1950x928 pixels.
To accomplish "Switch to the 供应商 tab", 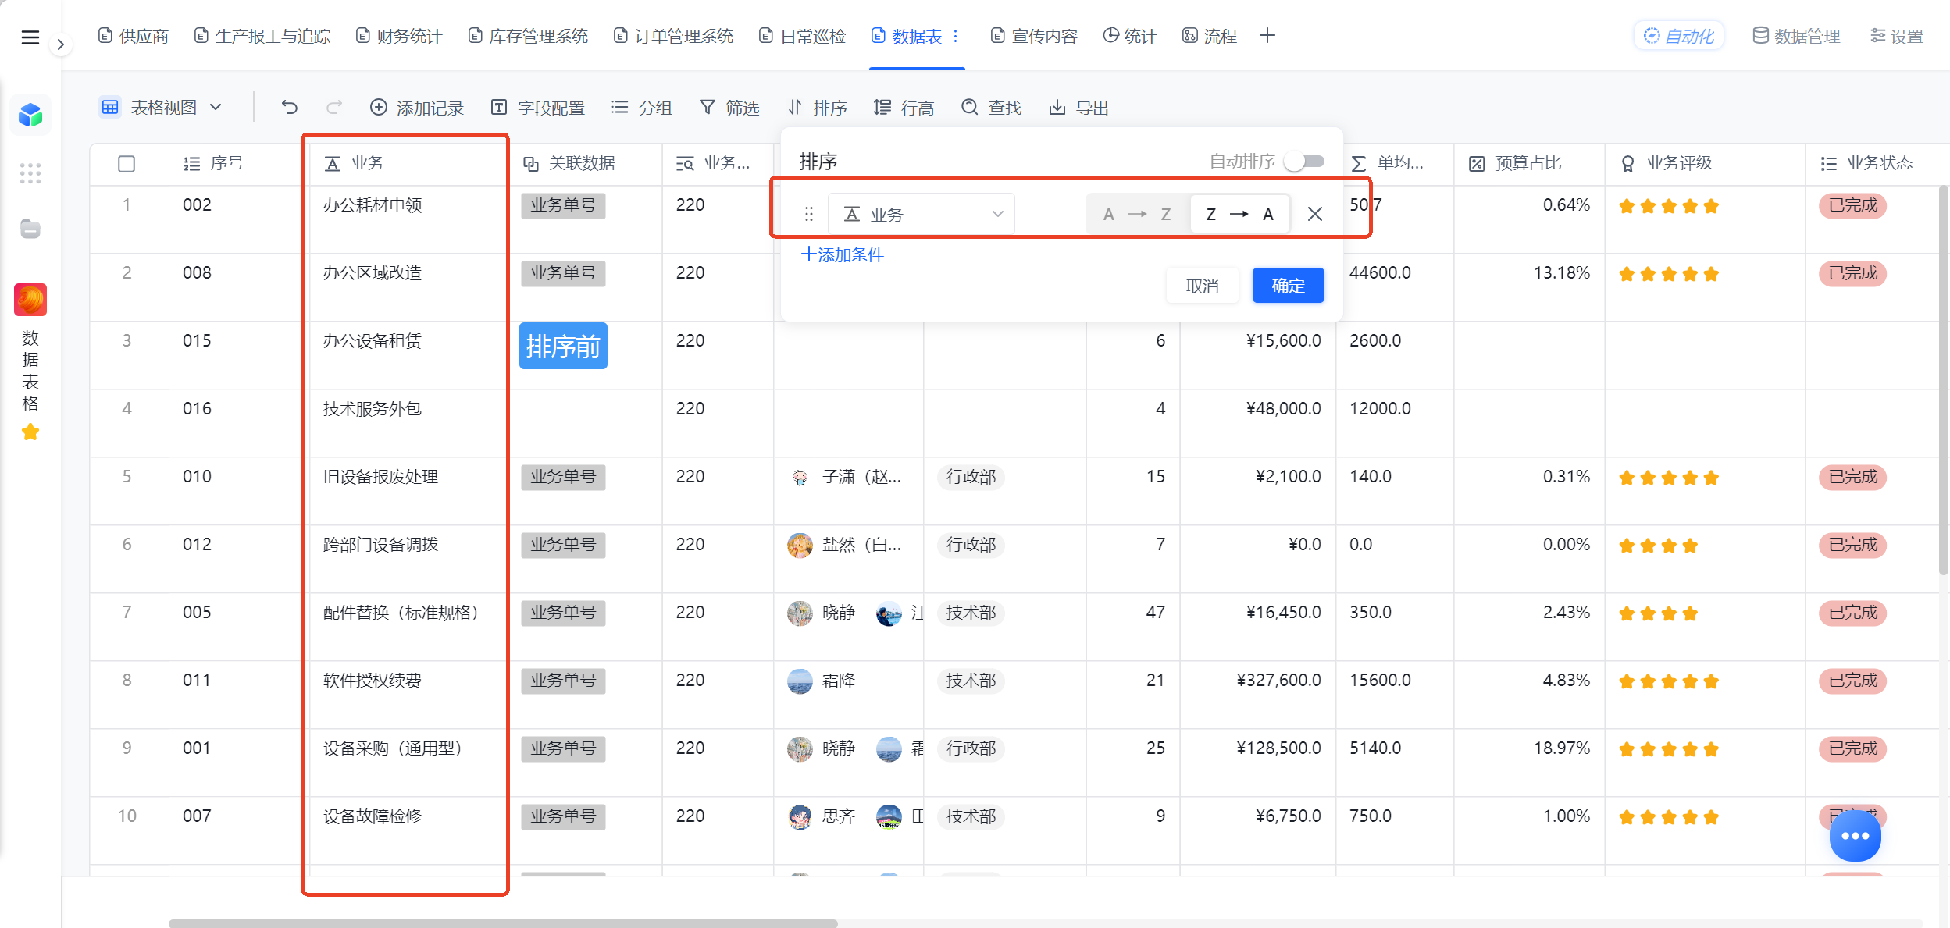I will click(134, 36).
